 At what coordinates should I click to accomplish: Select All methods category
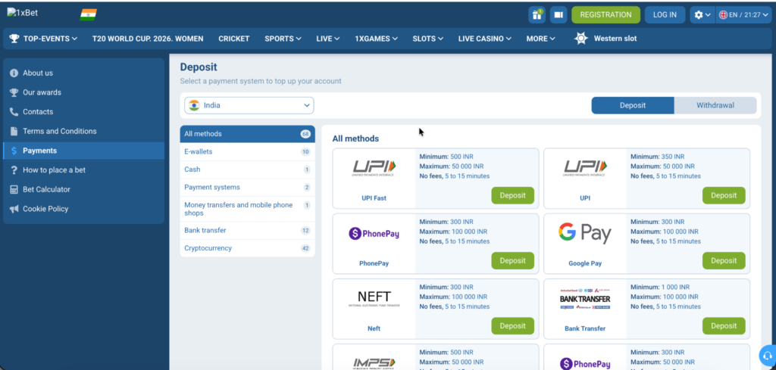248,134
